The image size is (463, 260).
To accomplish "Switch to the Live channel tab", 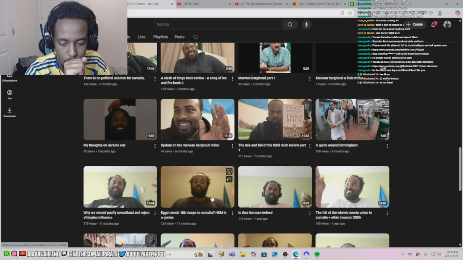I will pyautogui.click(x=141, y=37).
